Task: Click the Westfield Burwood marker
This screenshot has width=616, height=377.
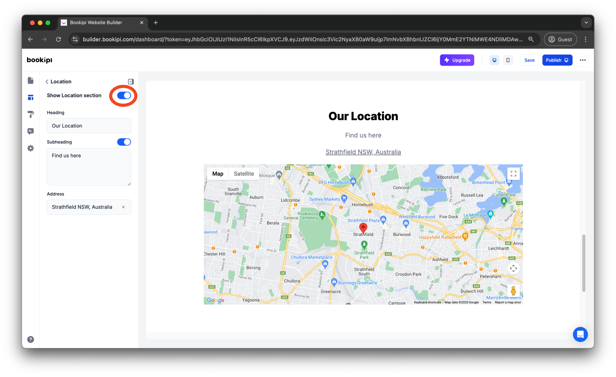Action: [406, 223]
